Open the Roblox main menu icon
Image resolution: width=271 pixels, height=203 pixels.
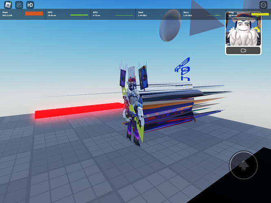pos(8,5)
